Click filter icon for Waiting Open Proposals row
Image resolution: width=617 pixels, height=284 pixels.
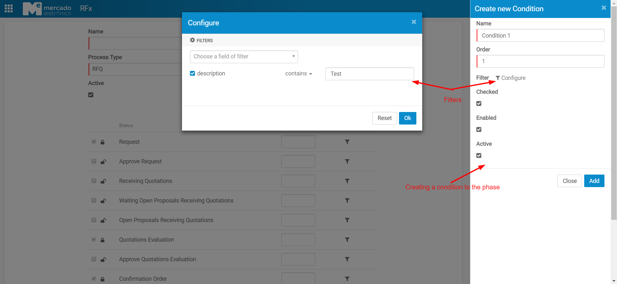(347, 201)
